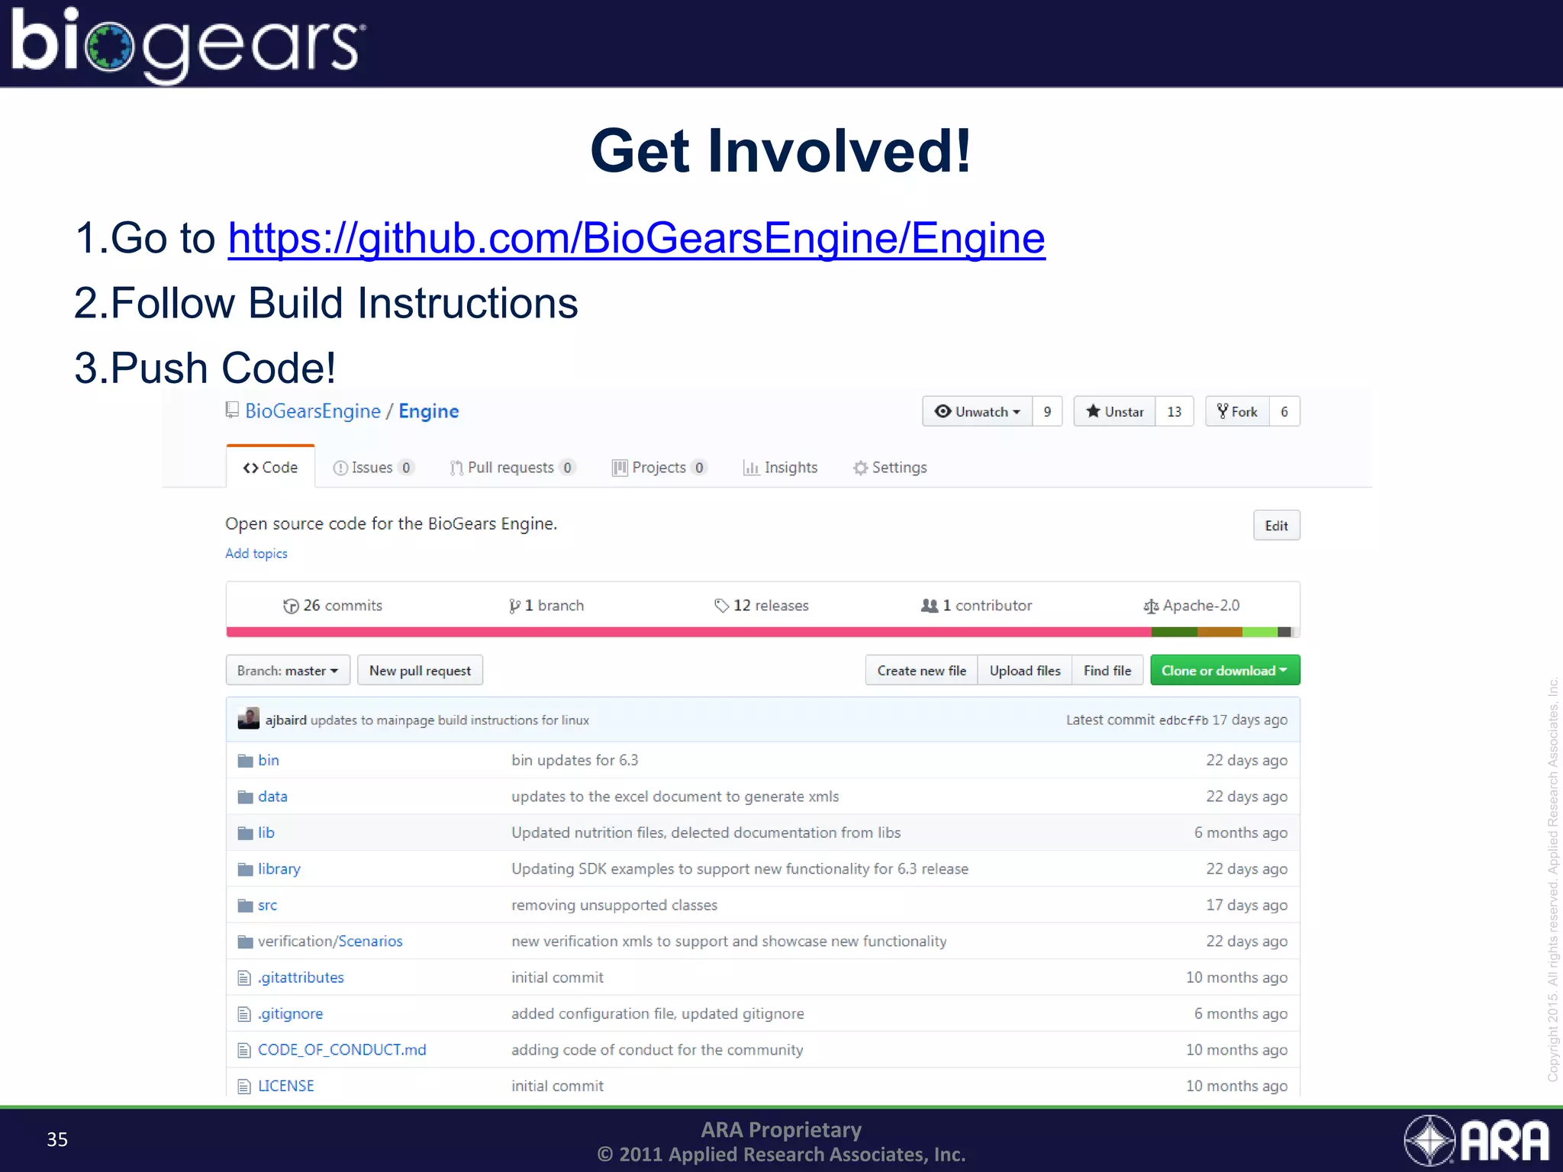Click the folder icon next to bin
Viewport: 1563px width, 1172px height.
pyautogui.click(x=245, y=761)
